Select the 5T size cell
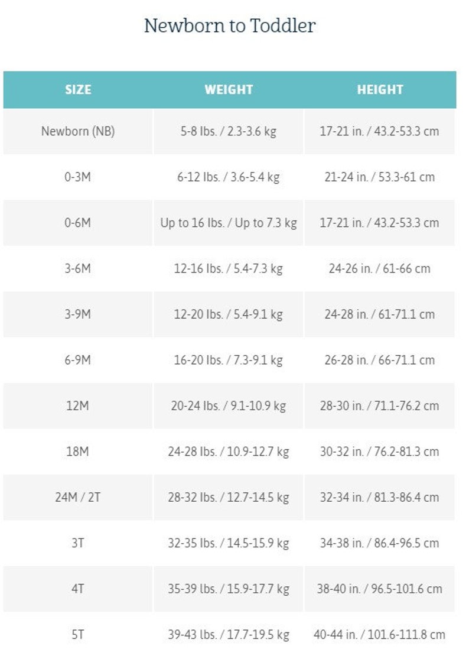469x672 pixels. [x=78, y=635]
